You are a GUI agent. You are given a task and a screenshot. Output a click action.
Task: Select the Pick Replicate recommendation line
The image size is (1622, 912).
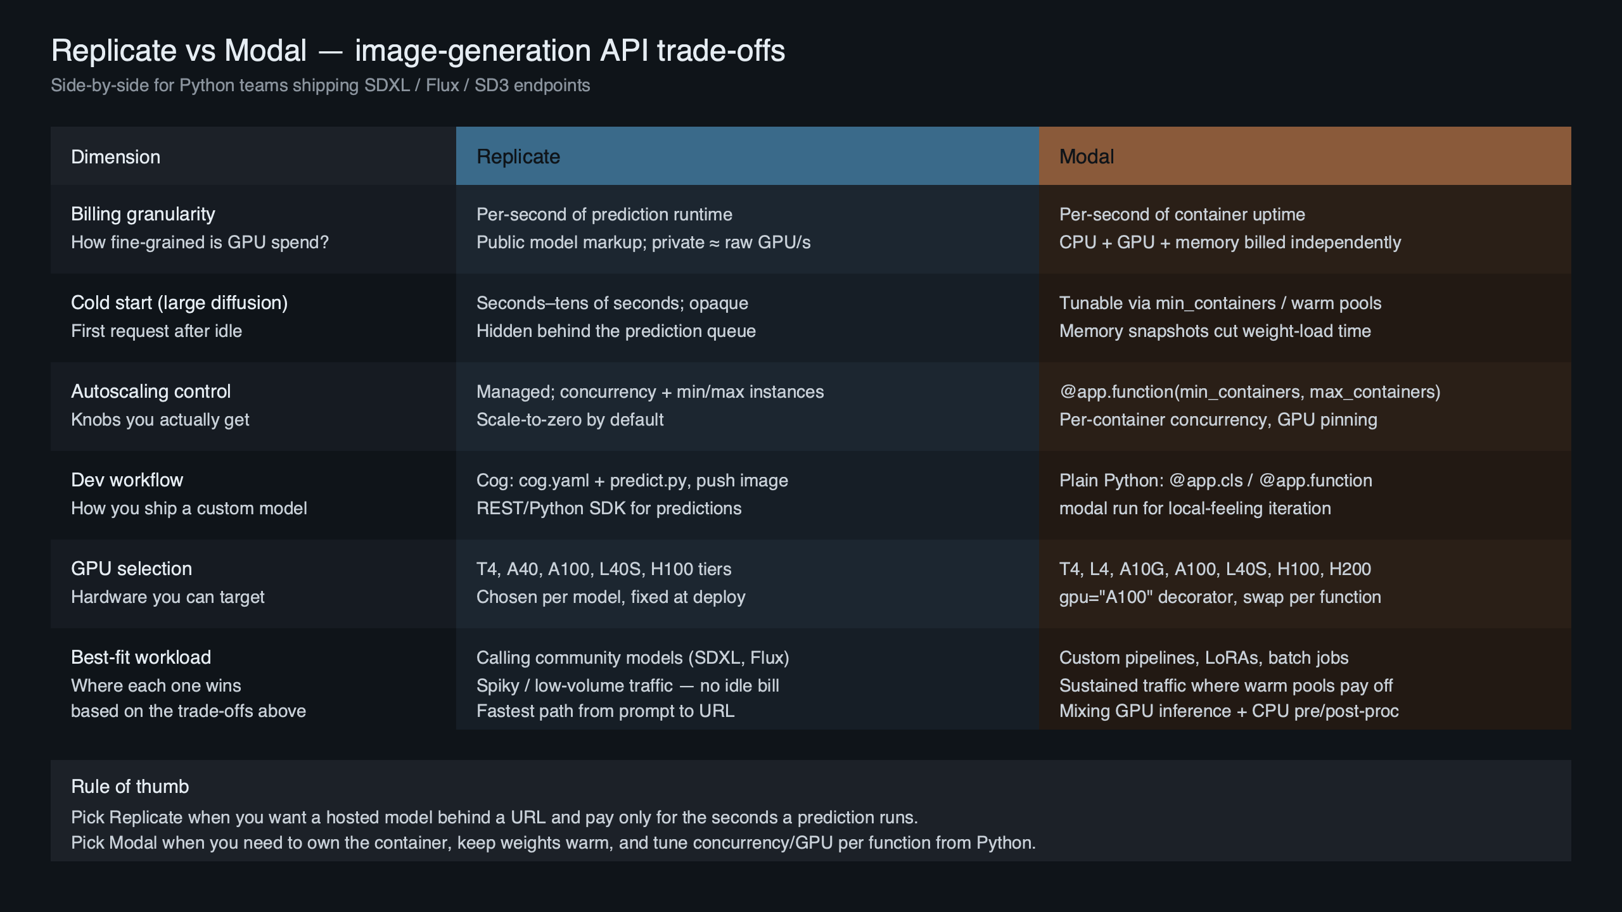[494, 817]
